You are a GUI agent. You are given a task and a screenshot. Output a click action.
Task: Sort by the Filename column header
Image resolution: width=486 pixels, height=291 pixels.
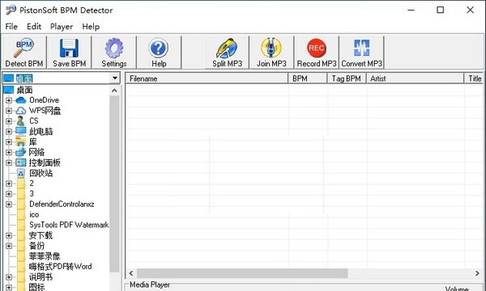(x=207, y=78)
